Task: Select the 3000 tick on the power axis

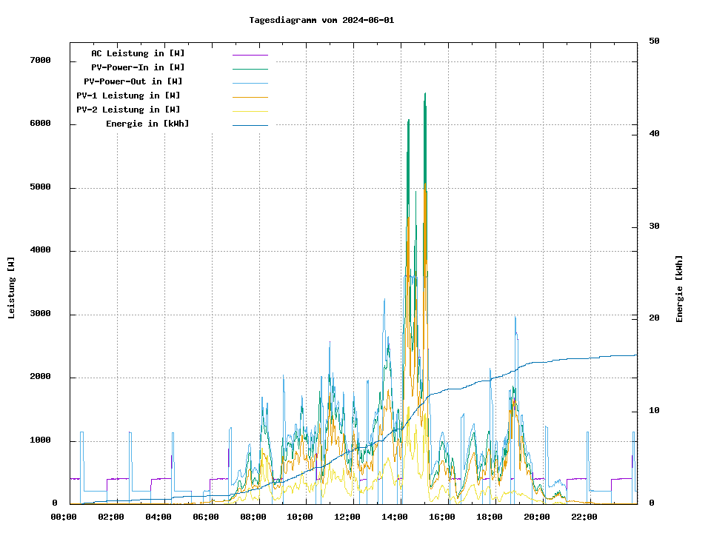Action: [40, 314]
